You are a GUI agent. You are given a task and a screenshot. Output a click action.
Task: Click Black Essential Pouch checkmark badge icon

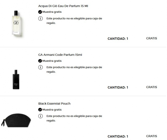coord(40,110)
